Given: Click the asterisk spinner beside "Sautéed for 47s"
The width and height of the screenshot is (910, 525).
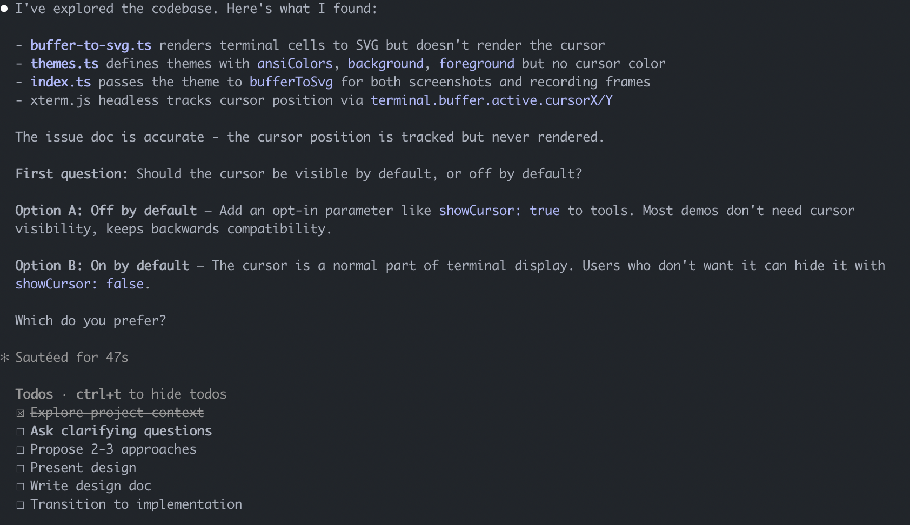Looking at the screenshot, I should pyautogui.click(x=5, y=358).
